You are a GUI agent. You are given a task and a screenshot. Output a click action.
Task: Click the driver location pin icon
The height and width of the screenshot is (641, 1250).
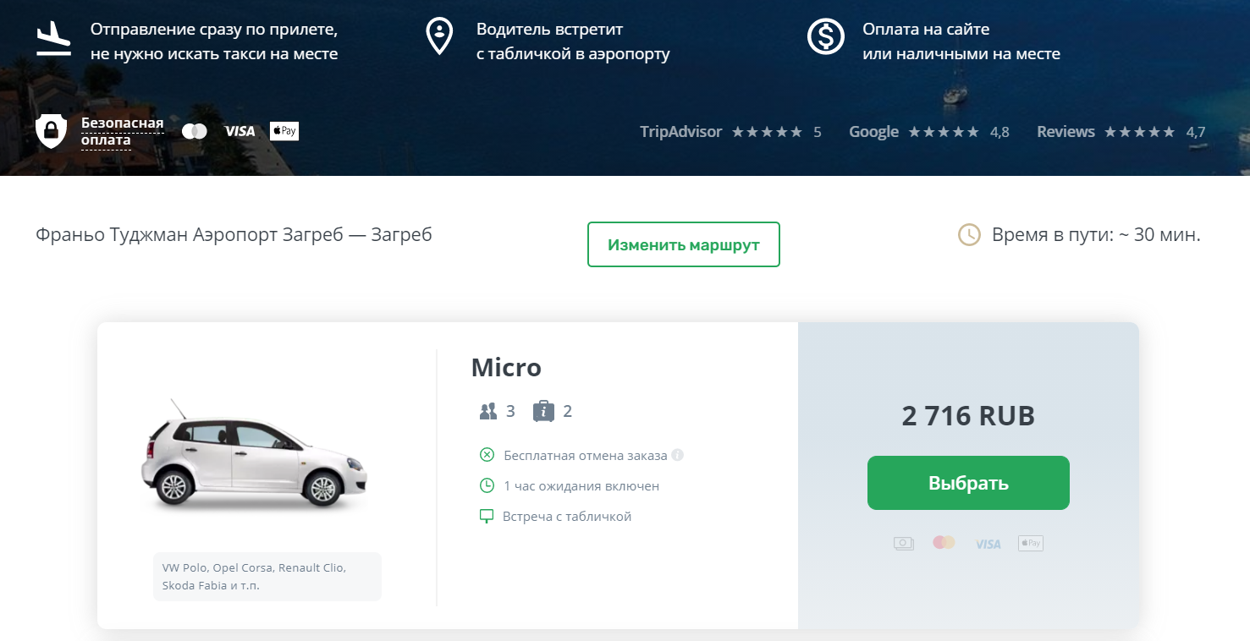[x=438, y=37]
